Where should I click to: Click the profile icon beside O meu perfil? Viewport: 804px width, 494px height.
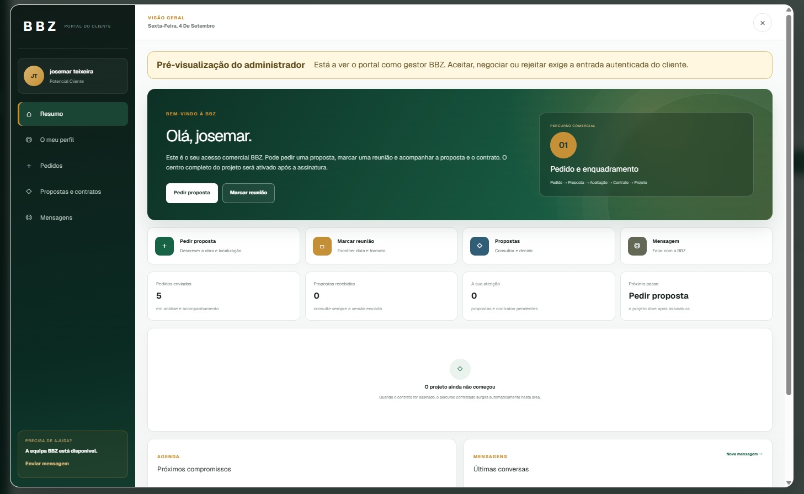[29, 140]
